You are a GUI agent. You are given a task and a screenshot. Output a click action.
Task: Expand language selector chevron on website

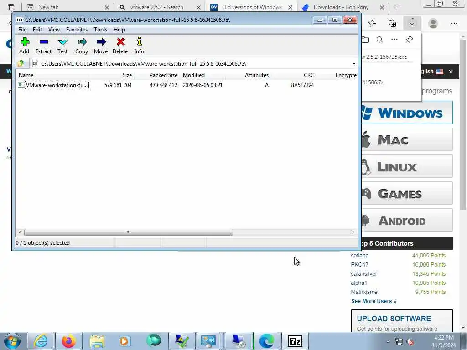coord(451,72)
